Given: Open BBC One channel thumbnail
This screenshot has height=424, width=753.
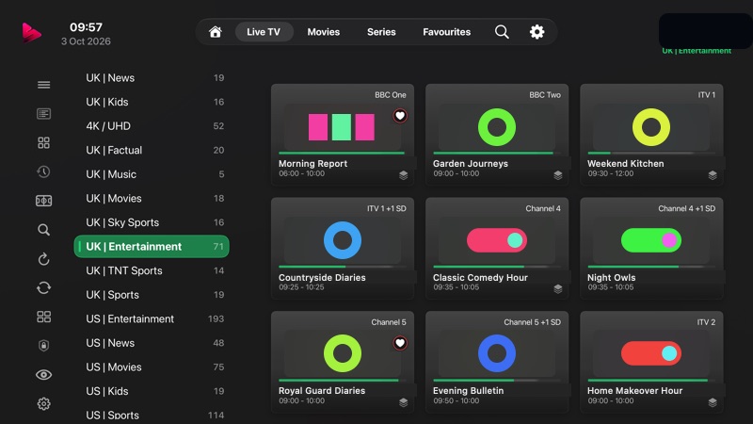Looking at the screenshot, I should click(x=342, y=127).
